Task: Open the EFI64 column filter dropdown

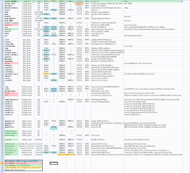Action: [x=49, y=1]
